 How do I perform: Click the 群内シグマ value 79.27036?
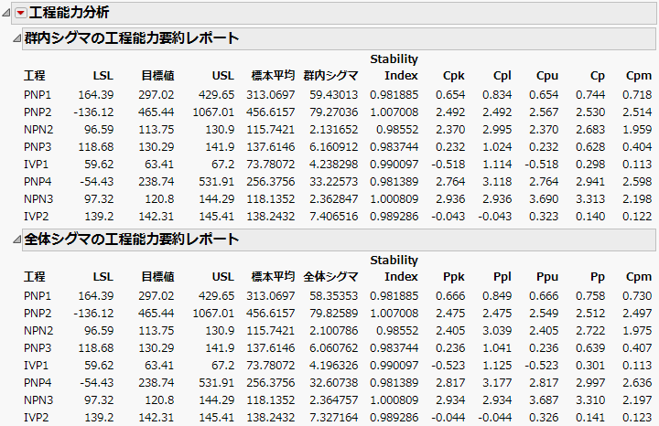click(x=331, y=112)
